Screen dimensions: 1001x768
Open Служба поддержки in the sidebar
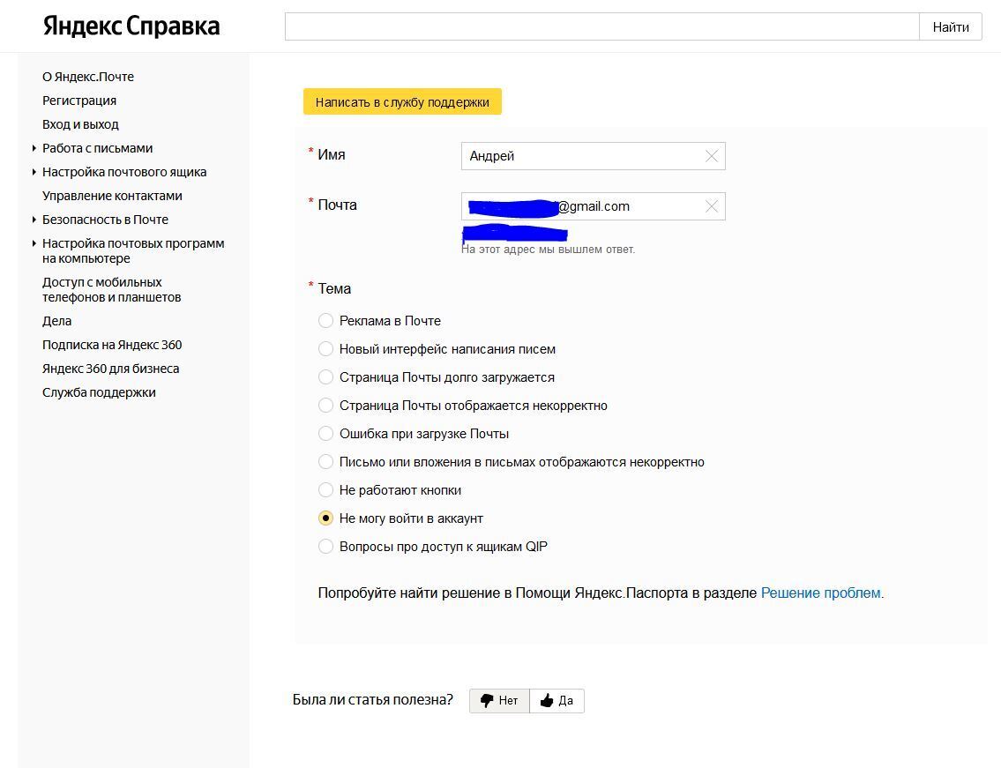coord(99,392)
